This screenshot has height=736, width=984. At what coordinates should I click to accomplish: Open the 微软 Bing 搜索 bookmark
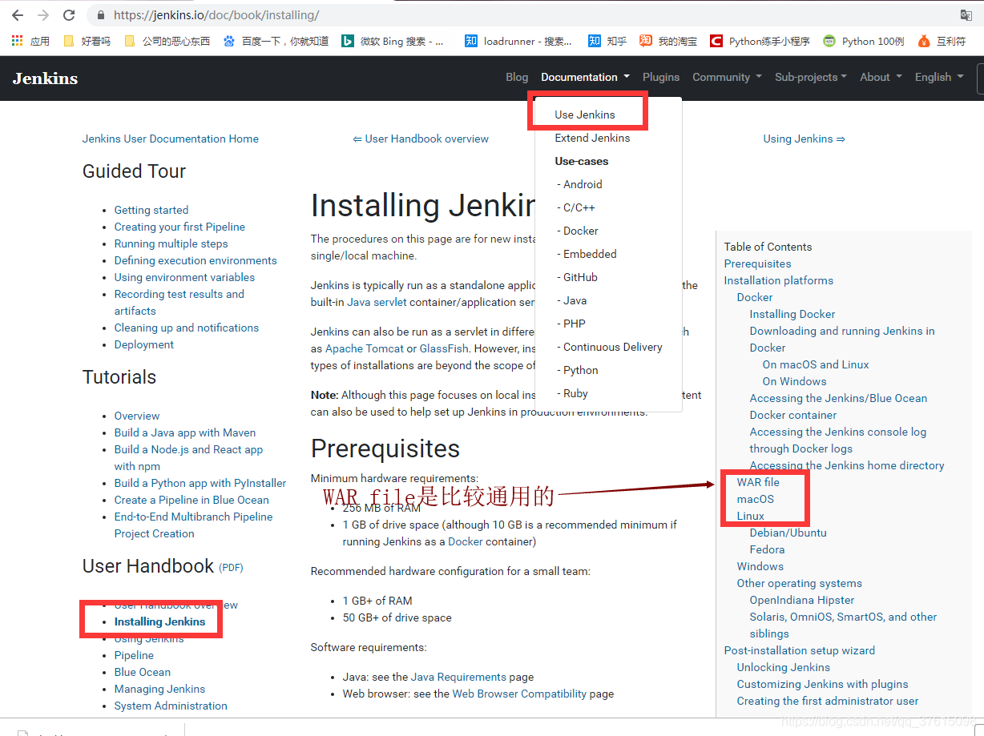[x=393, y=41]
